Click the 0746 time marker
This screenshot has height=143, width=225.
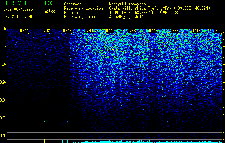132,31
